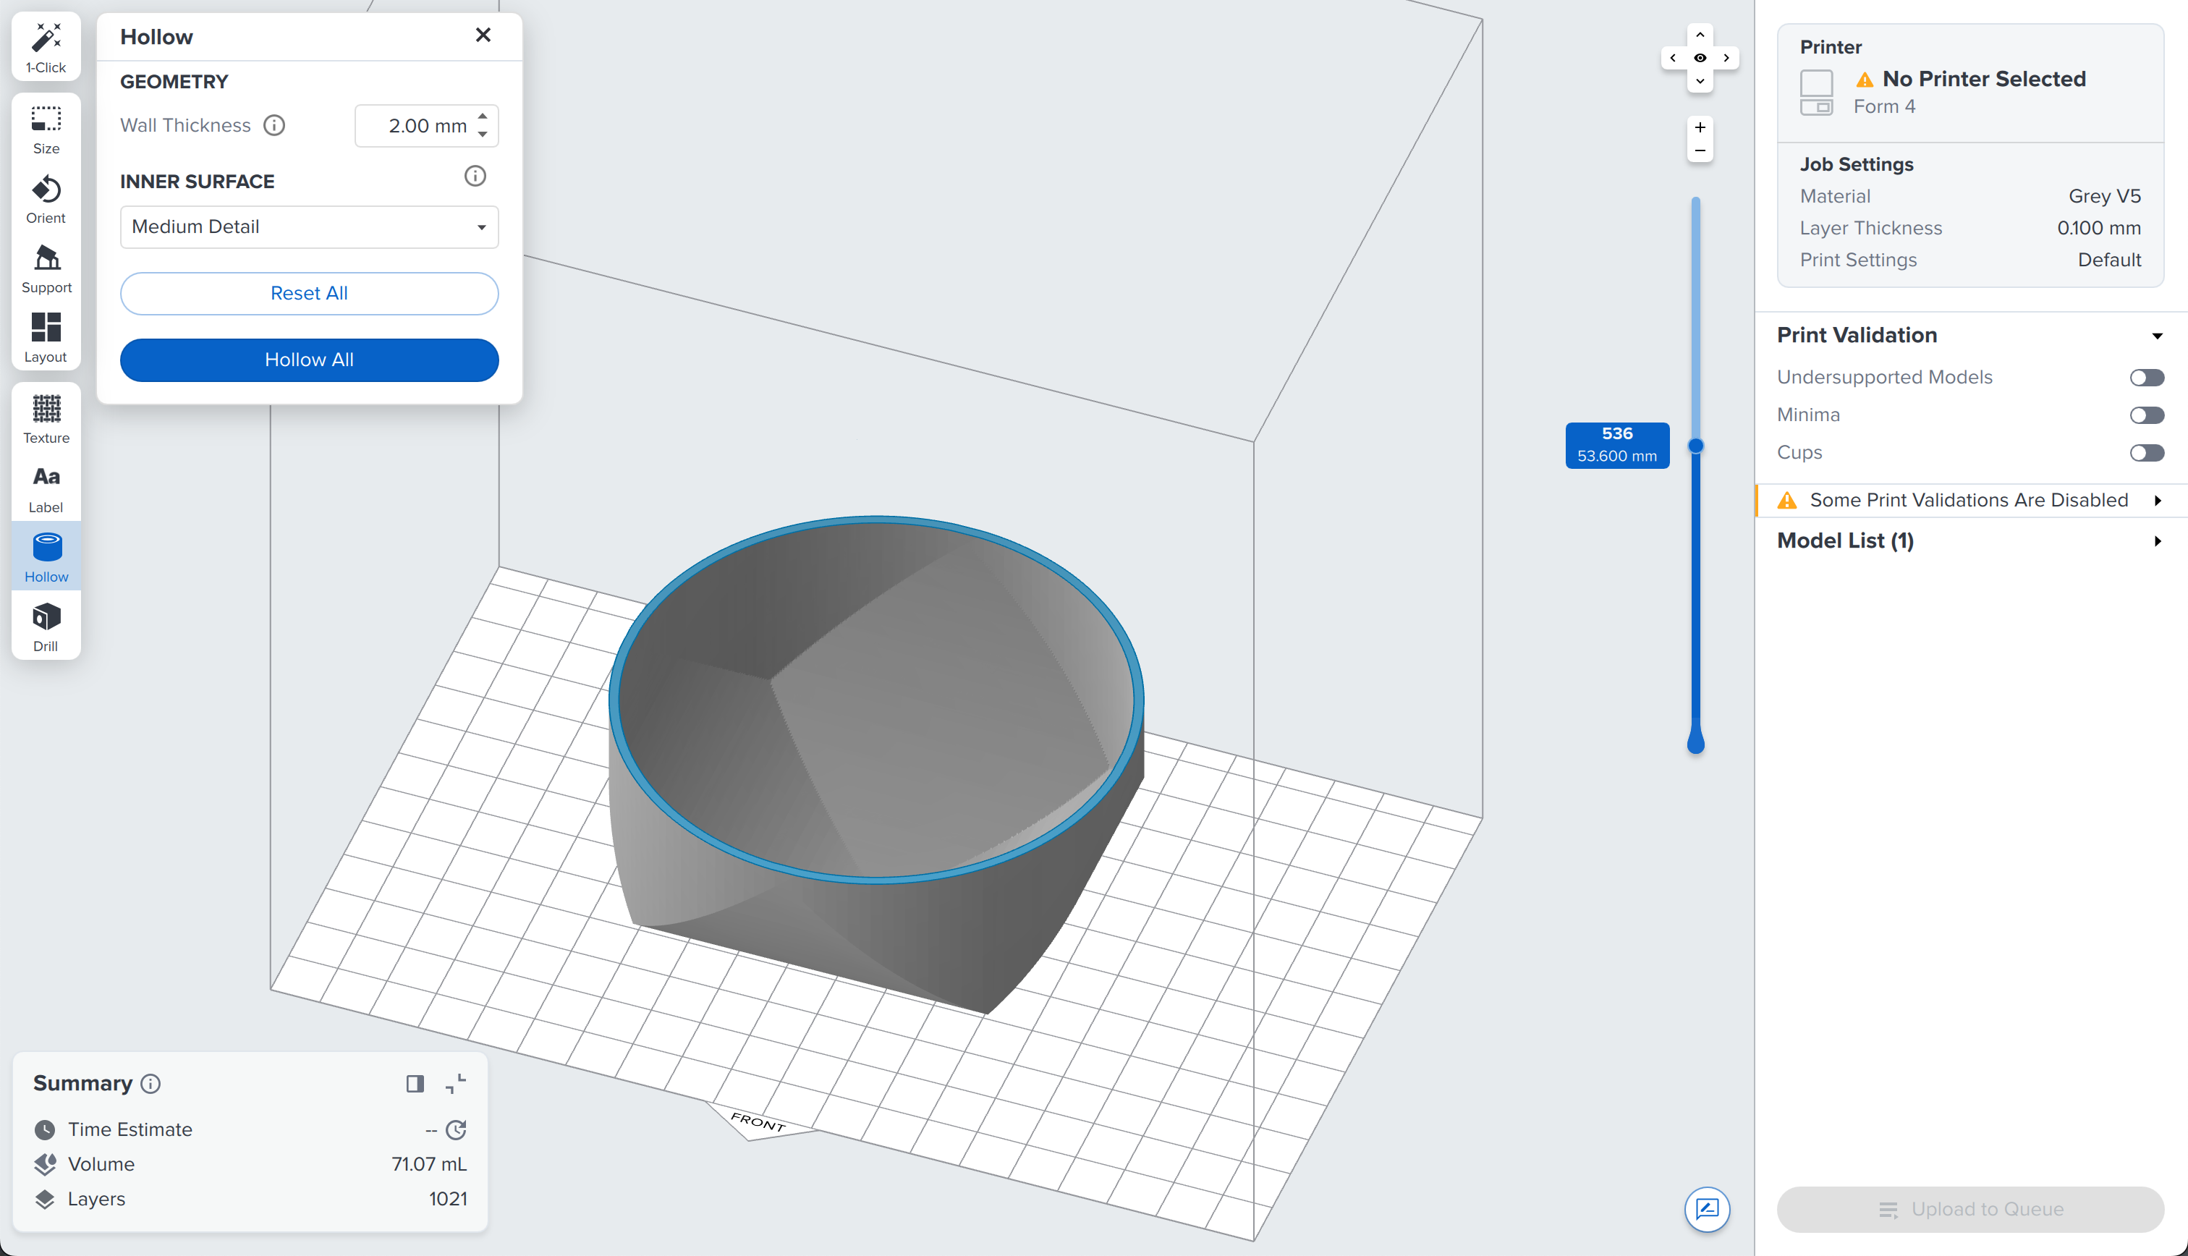This screenshot has height=1256, width=2188.
Task: Toggle the Minima print validation
Action: pyautogui.click(x=2147, y=415)
